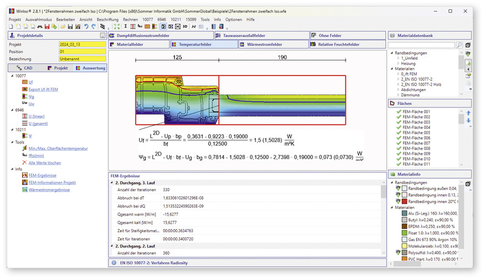The image size is (484, 279).
Task: Click the 3D view toolbar icon
Action: point(185,27)
